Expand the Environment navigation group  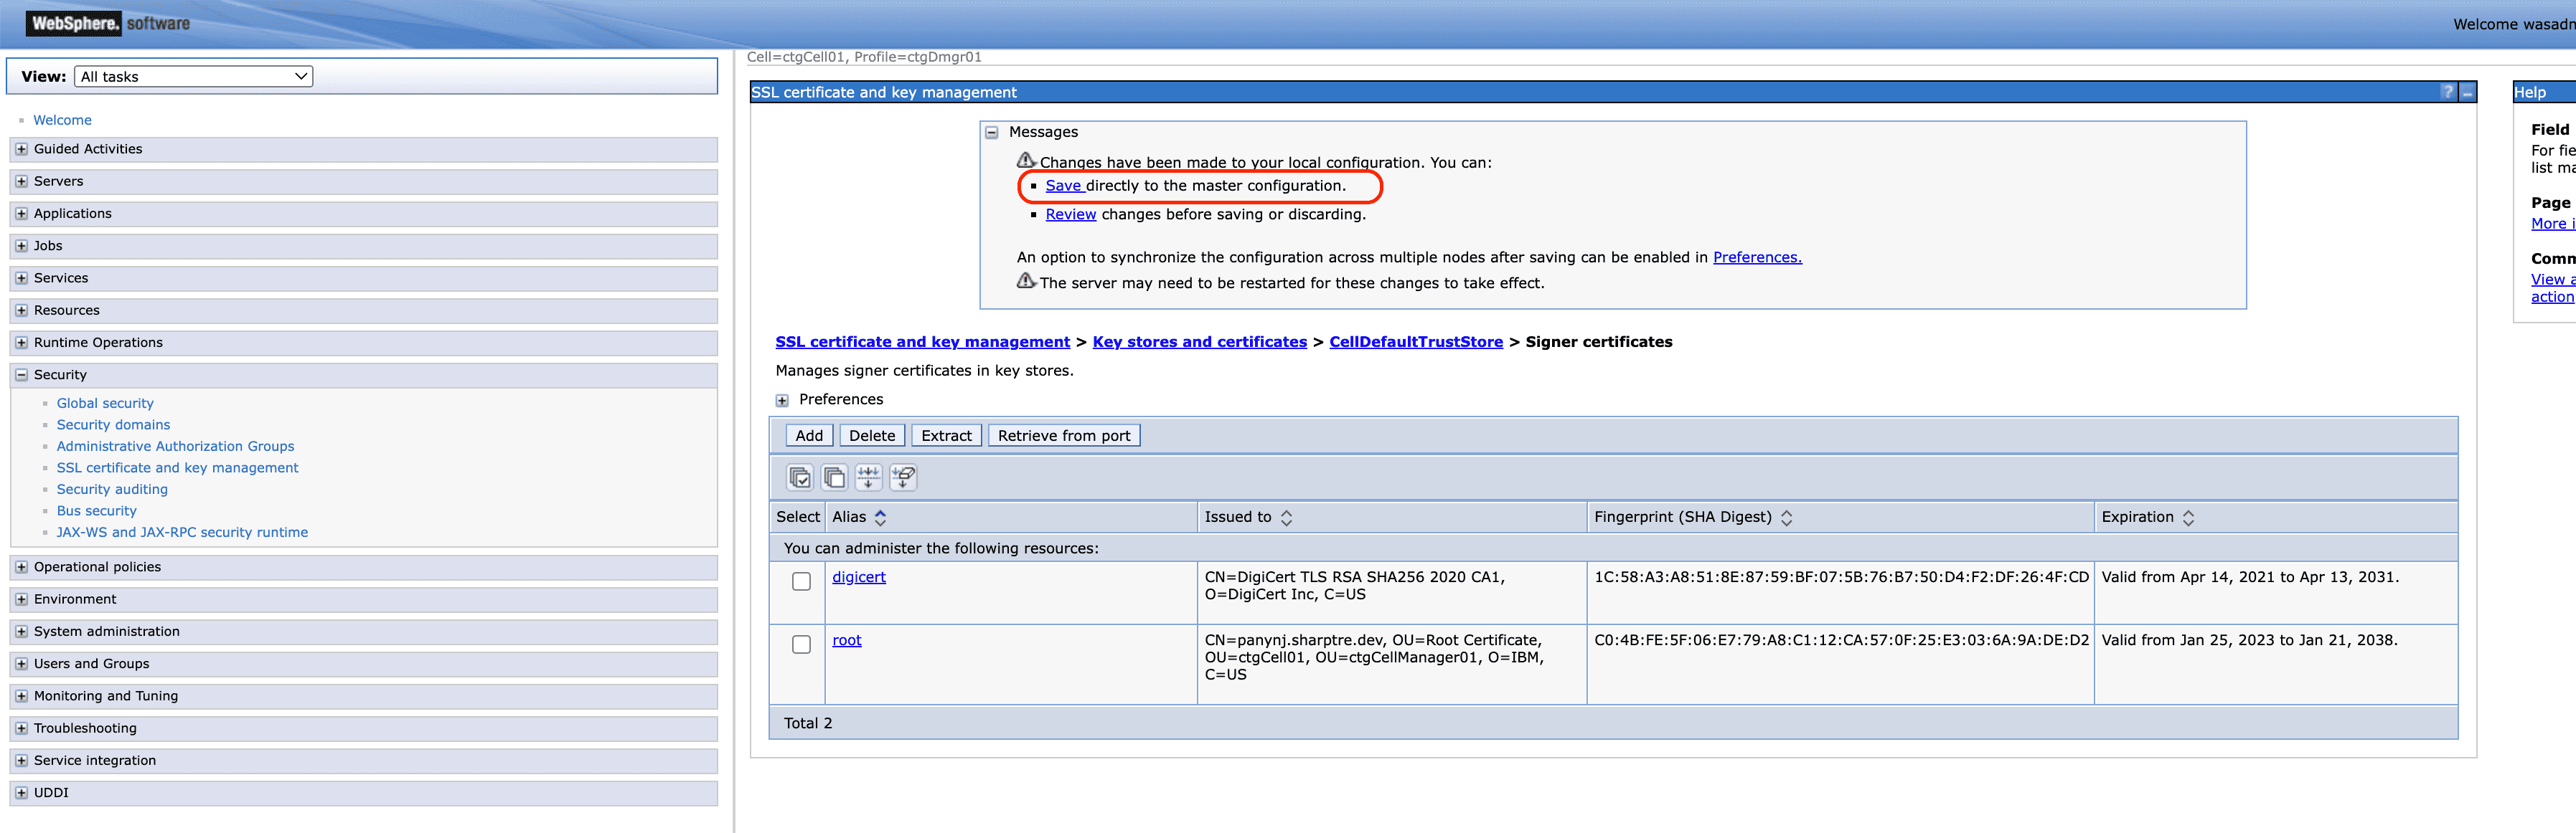[x=21, y=599]
